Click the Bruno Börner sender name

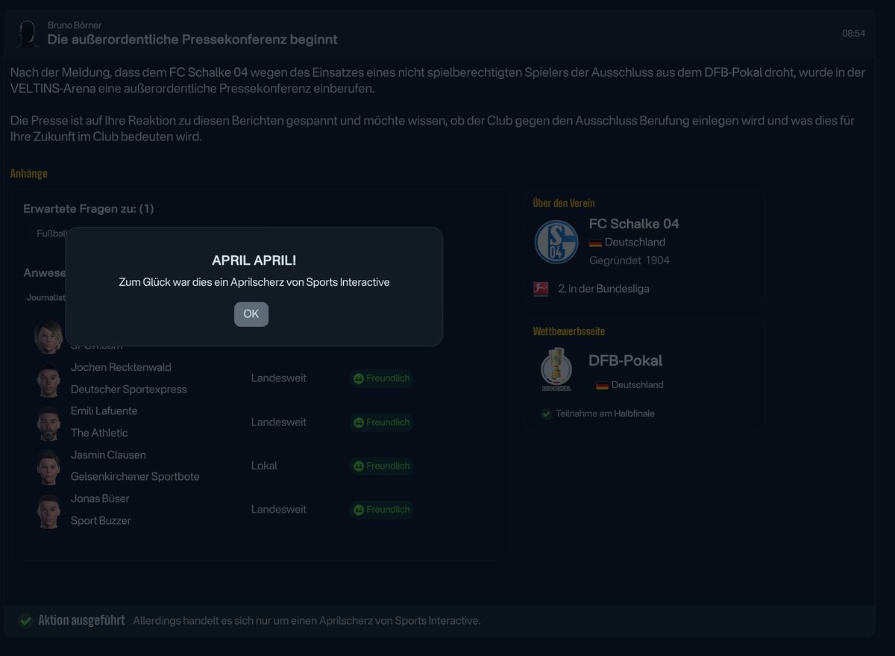point(75,25)
